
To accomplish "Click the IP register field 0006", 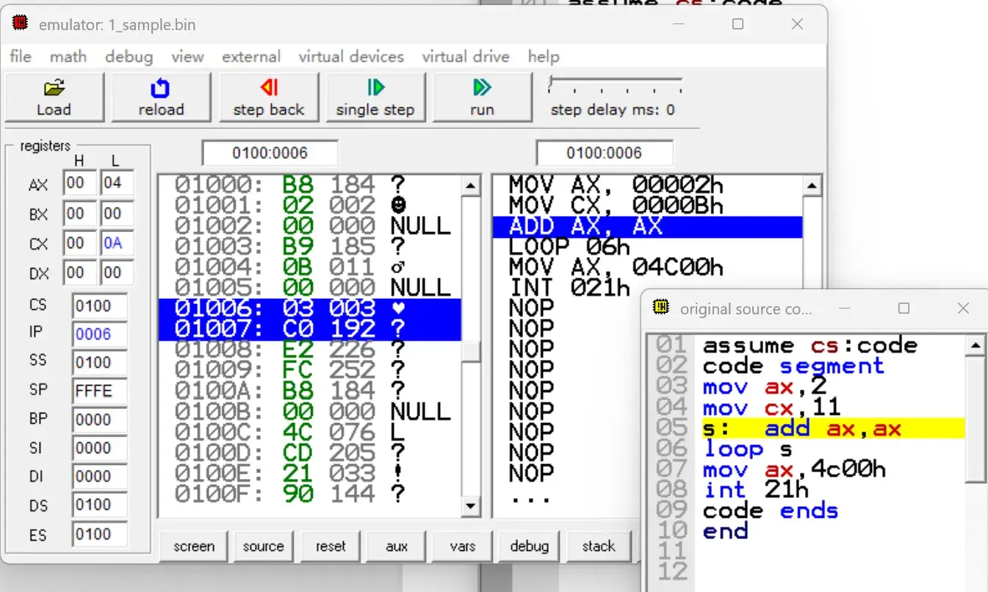I will [x=99, y=334].
